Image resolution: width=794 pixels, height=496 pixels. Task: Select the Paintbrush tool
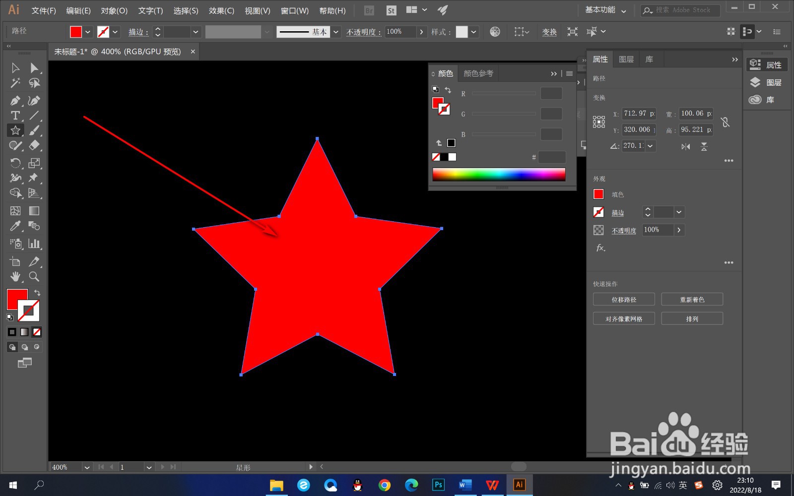(x=34, y=130)
